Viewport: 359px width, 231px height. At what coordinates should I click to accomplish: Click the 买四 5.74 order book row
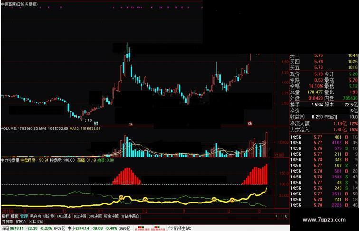[324, 61]
